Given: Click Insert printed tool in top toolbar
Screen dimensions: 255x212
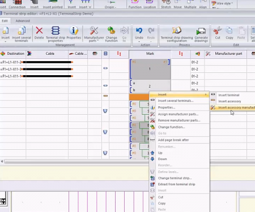Looking at the screenshot, I should 53,4.
